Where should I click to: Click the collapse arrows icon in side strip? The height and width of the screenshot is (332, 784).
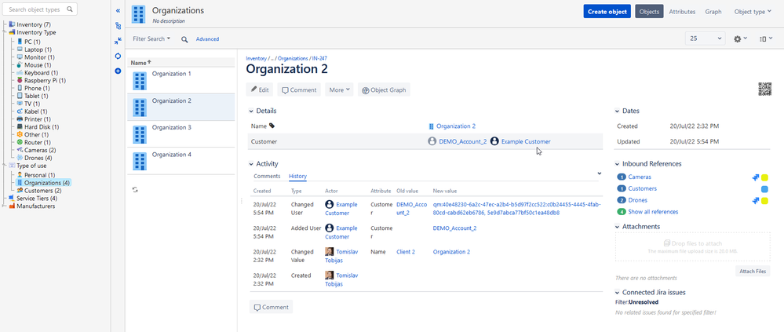click(x=118, y=41)
